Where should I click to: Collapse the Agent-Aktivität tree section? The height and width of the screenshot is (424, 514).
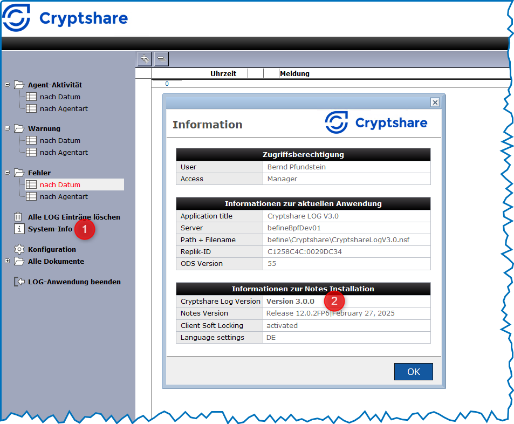point(7,85)
